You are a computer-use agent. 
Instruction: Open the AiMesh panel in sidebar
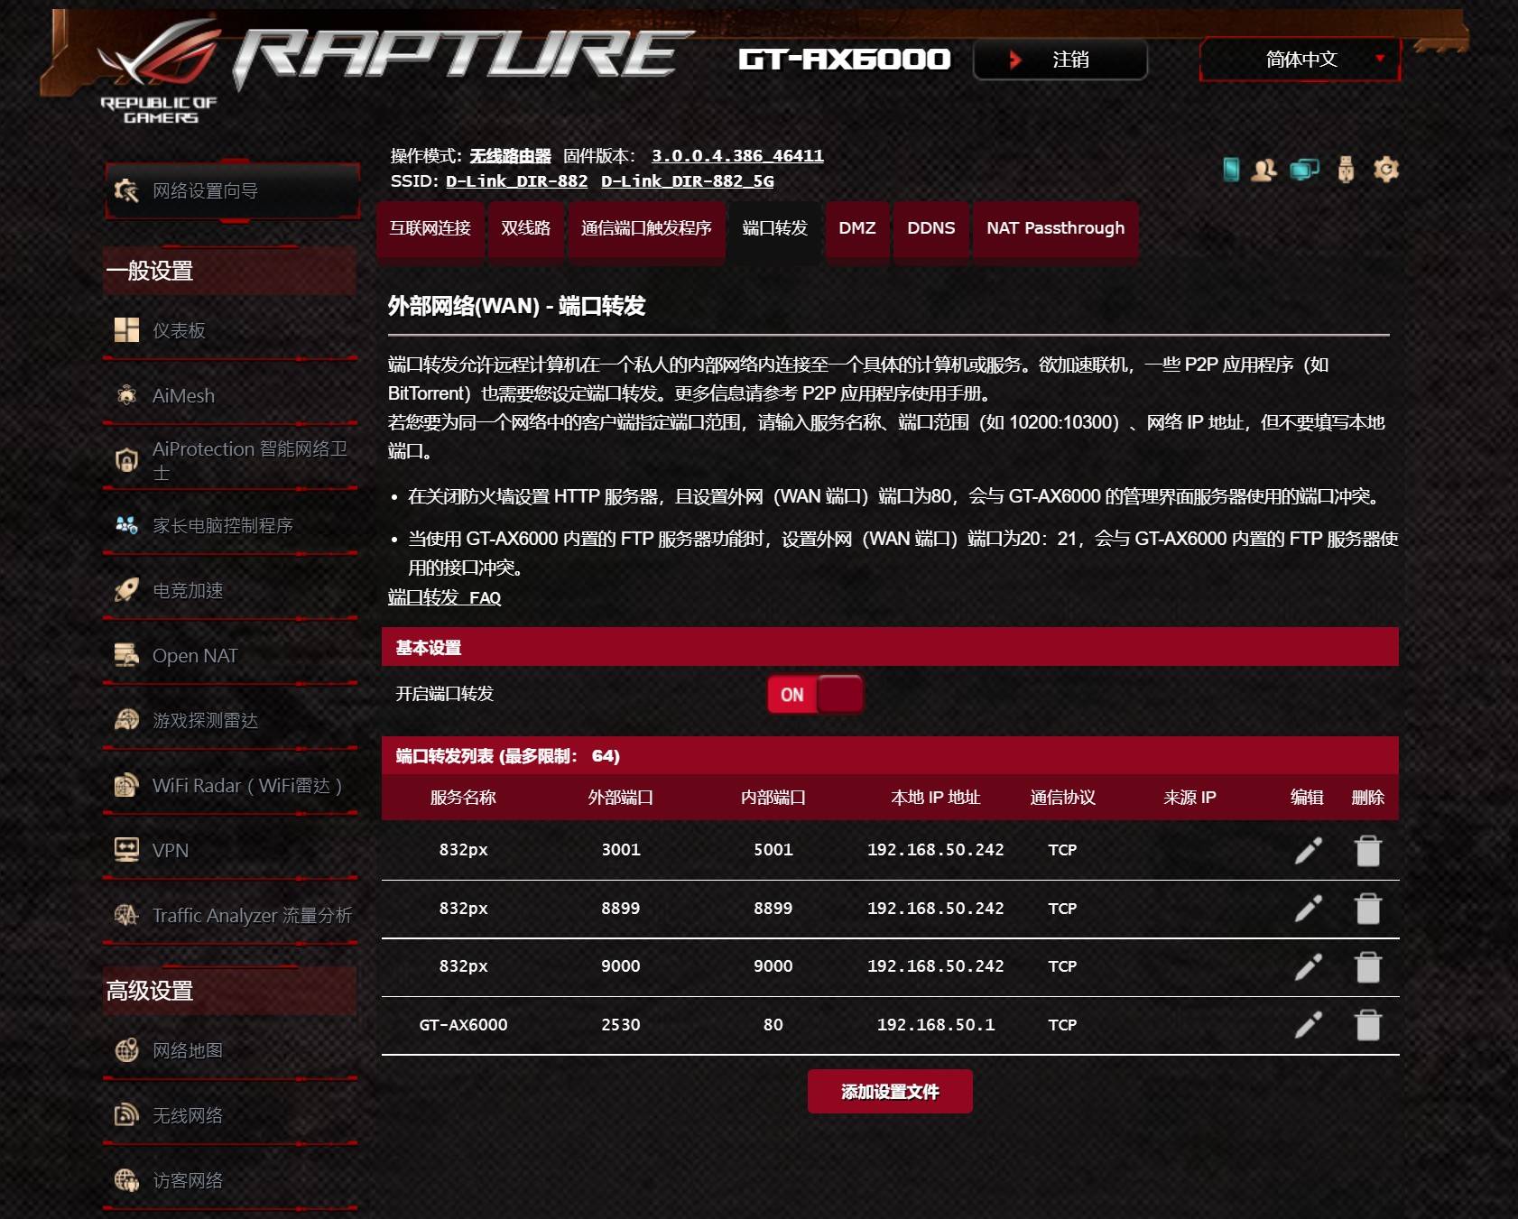point(181,395)
